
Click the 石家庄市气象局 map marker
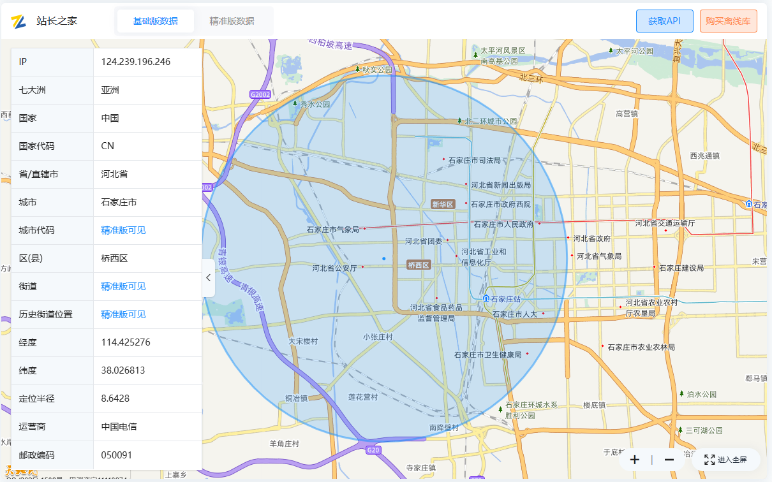pyautogui.click(x=365, y=229)
